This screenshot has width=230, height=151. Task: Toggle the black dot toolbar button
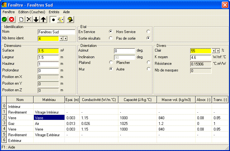[53, 20]
